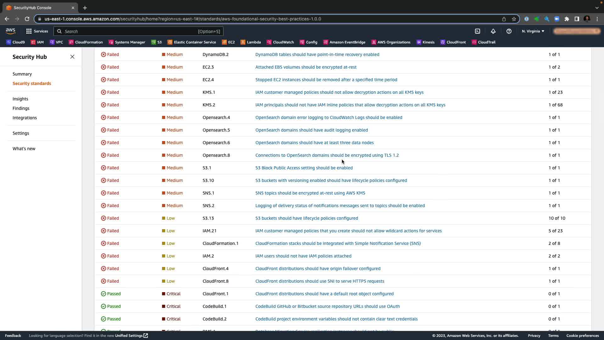
Task: Open a new browser tab
Action: 85,8
